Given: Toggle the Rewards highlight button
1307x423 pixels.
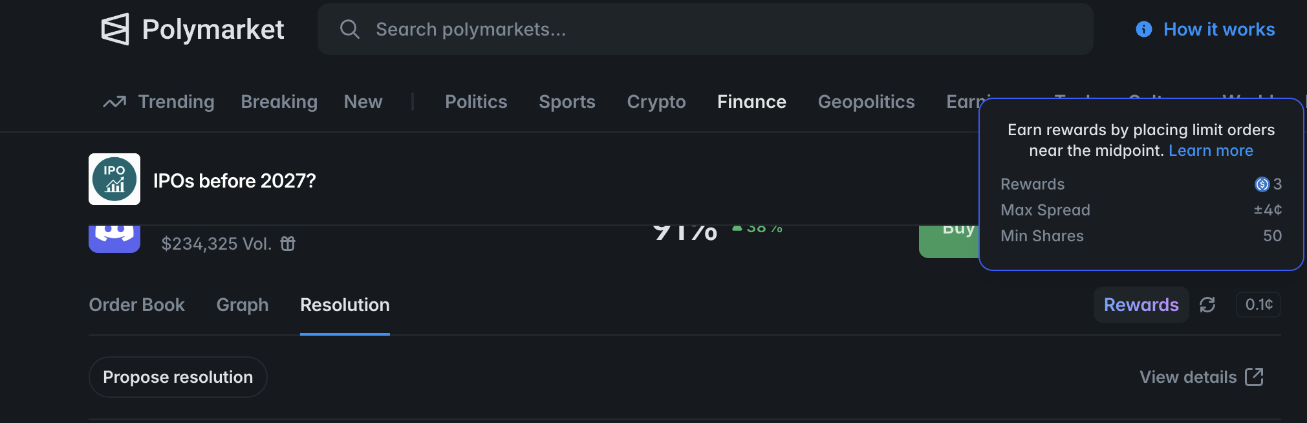Looking at the screenshot, I should coord(1140,304).
